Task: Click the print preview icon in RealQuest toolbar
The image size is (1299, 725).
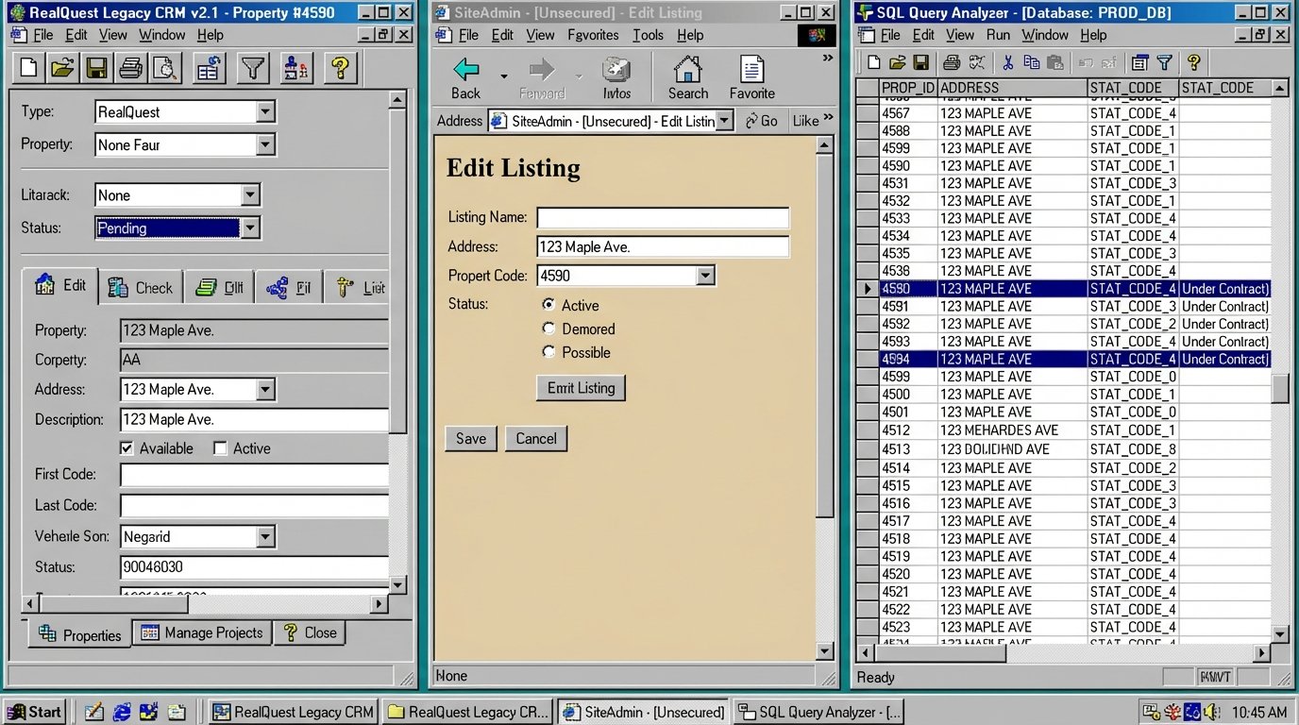Action: tap(166, 68)
